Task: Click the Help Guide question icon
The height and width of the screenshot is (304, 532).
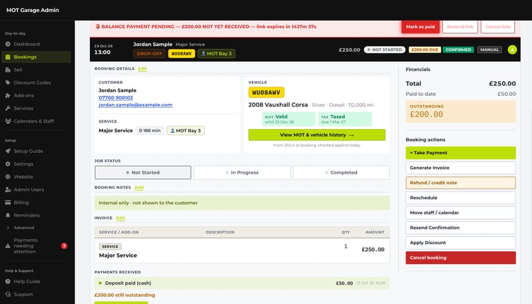Action: click(x=8, y=281)
